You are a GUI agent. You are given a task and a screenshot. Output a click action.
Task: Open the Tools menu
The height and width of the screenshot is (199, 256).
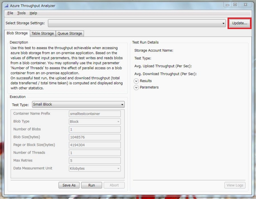click(21, 13)
